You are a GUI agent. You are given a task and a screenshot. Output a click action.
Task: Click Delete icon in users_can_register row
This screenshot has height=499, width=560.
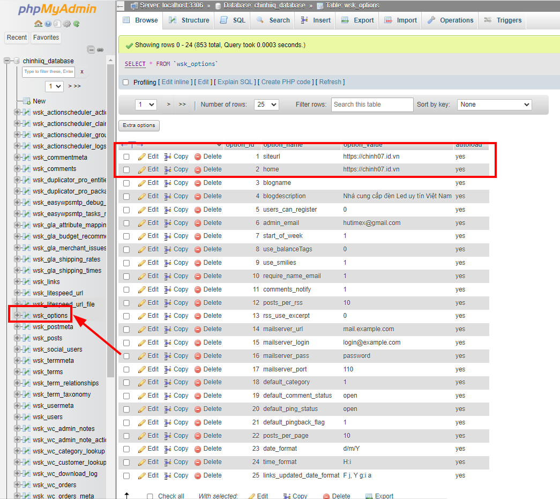[x=198, y=210]
